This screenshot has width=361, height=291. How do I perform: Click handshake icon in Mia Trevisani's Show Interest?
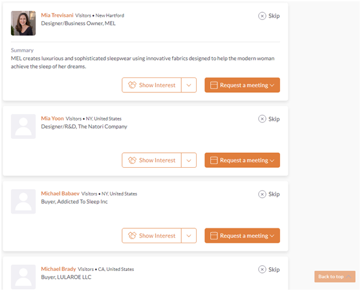tap(132, 85)
